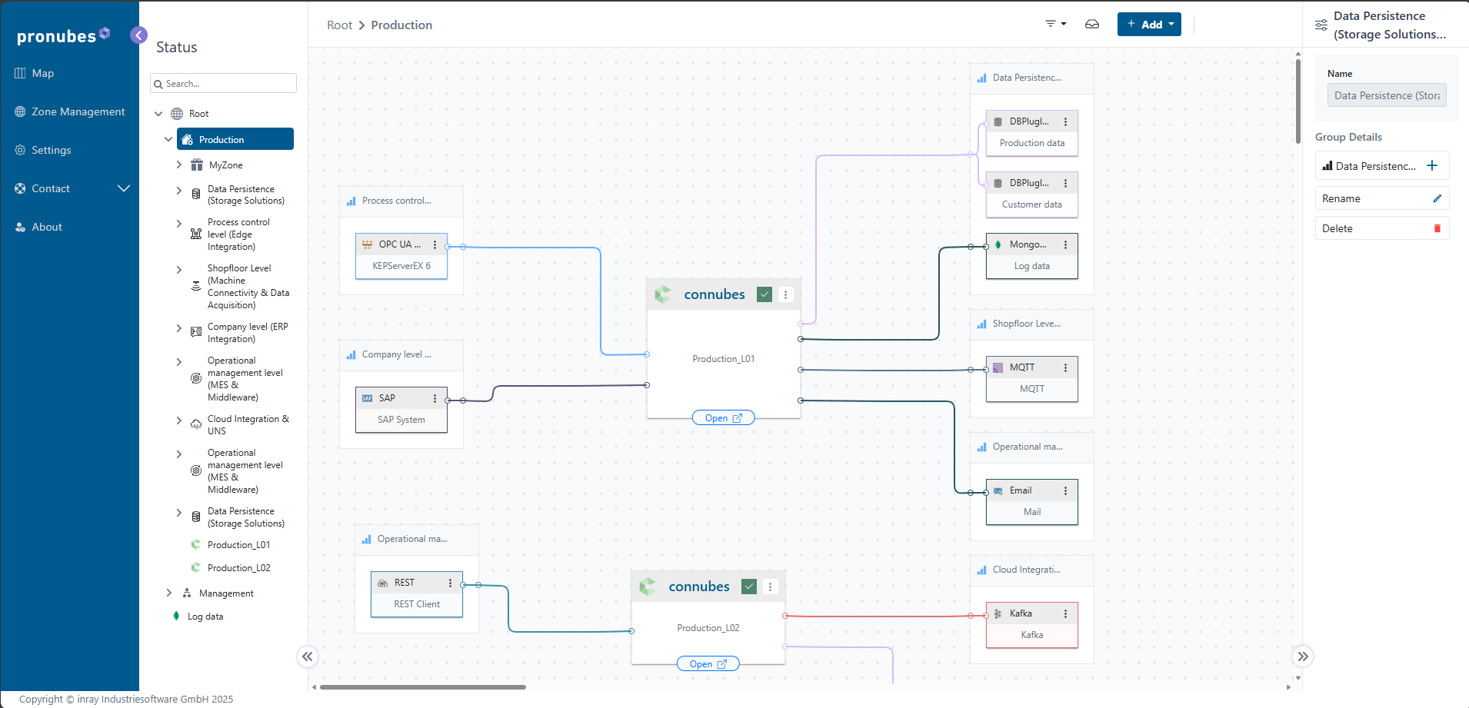Viewport: 1469px width, 708px height.
Task: Click the Process control... group header
Action: pyautogui.click(x=401, y=201)
